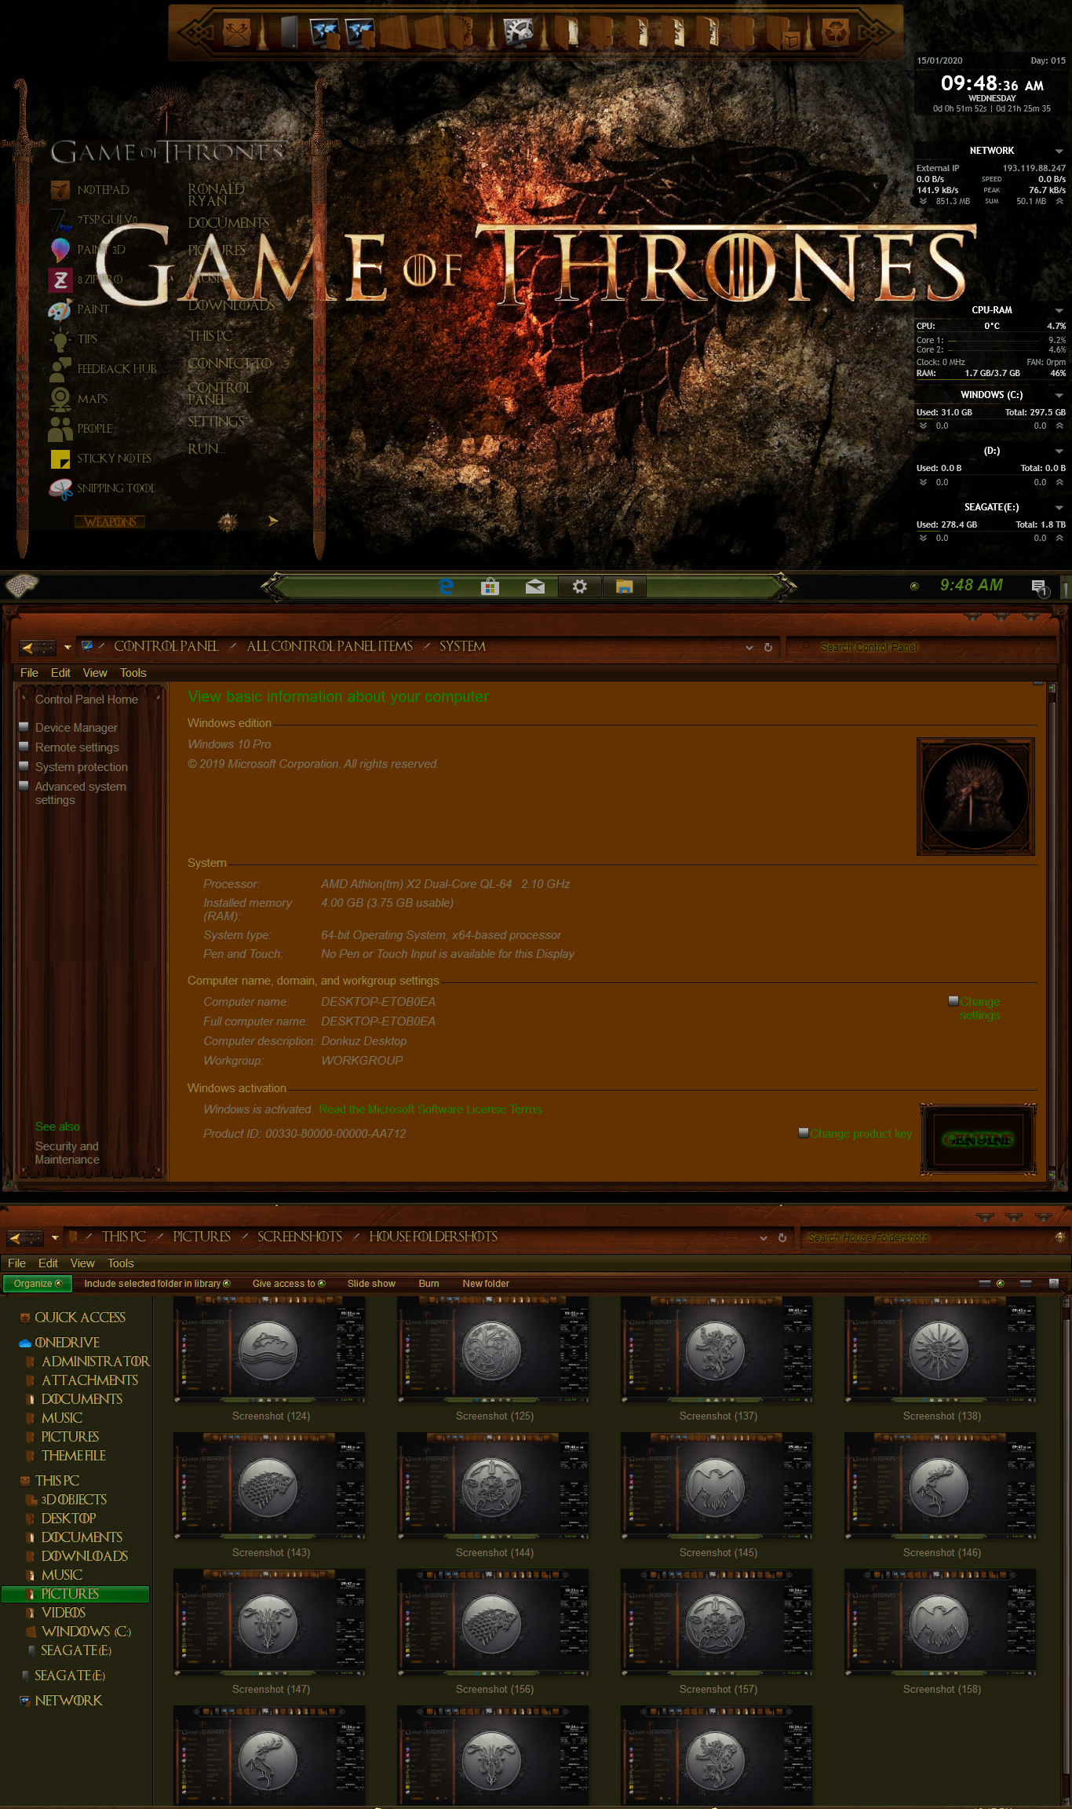The height and width of the screenshot is (1809, 1072).
Task: Open the People app in start menu
Action: 81,429
